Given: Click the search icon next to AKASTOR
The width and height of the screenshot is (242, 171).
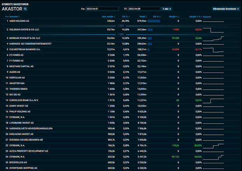Looking at the screenshot, I should click(x=25, y=9).
